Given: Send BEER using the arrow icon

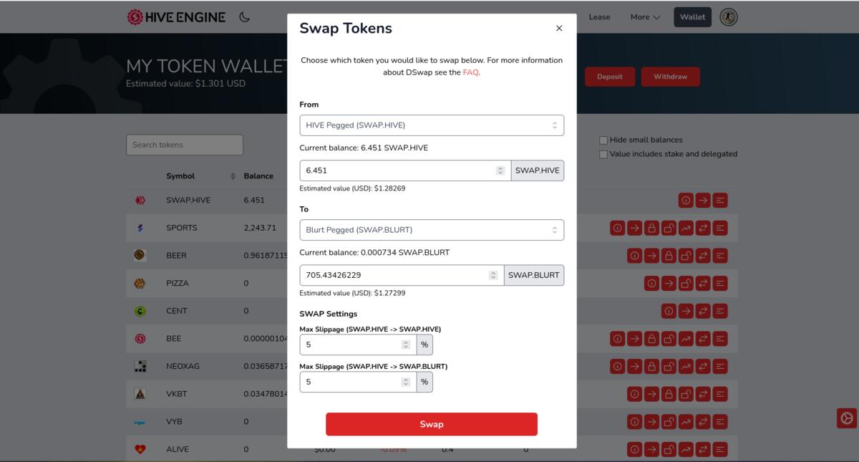Looking at the screenshot, I should click(651, 256).
